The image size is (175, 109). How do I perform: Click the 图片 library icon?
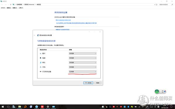pos(41,53)
